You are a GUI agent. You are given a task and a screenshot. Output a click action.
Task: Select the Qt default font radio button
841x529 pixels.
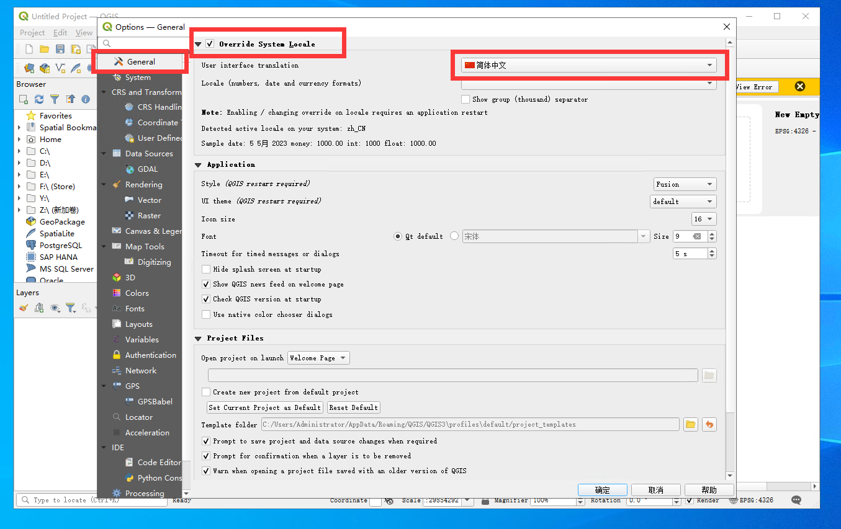pos(398,236)
